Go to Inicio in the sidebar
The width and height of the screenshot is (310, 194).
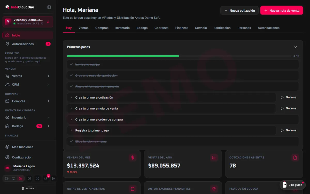pyautogui.click(x=28, y=35)
